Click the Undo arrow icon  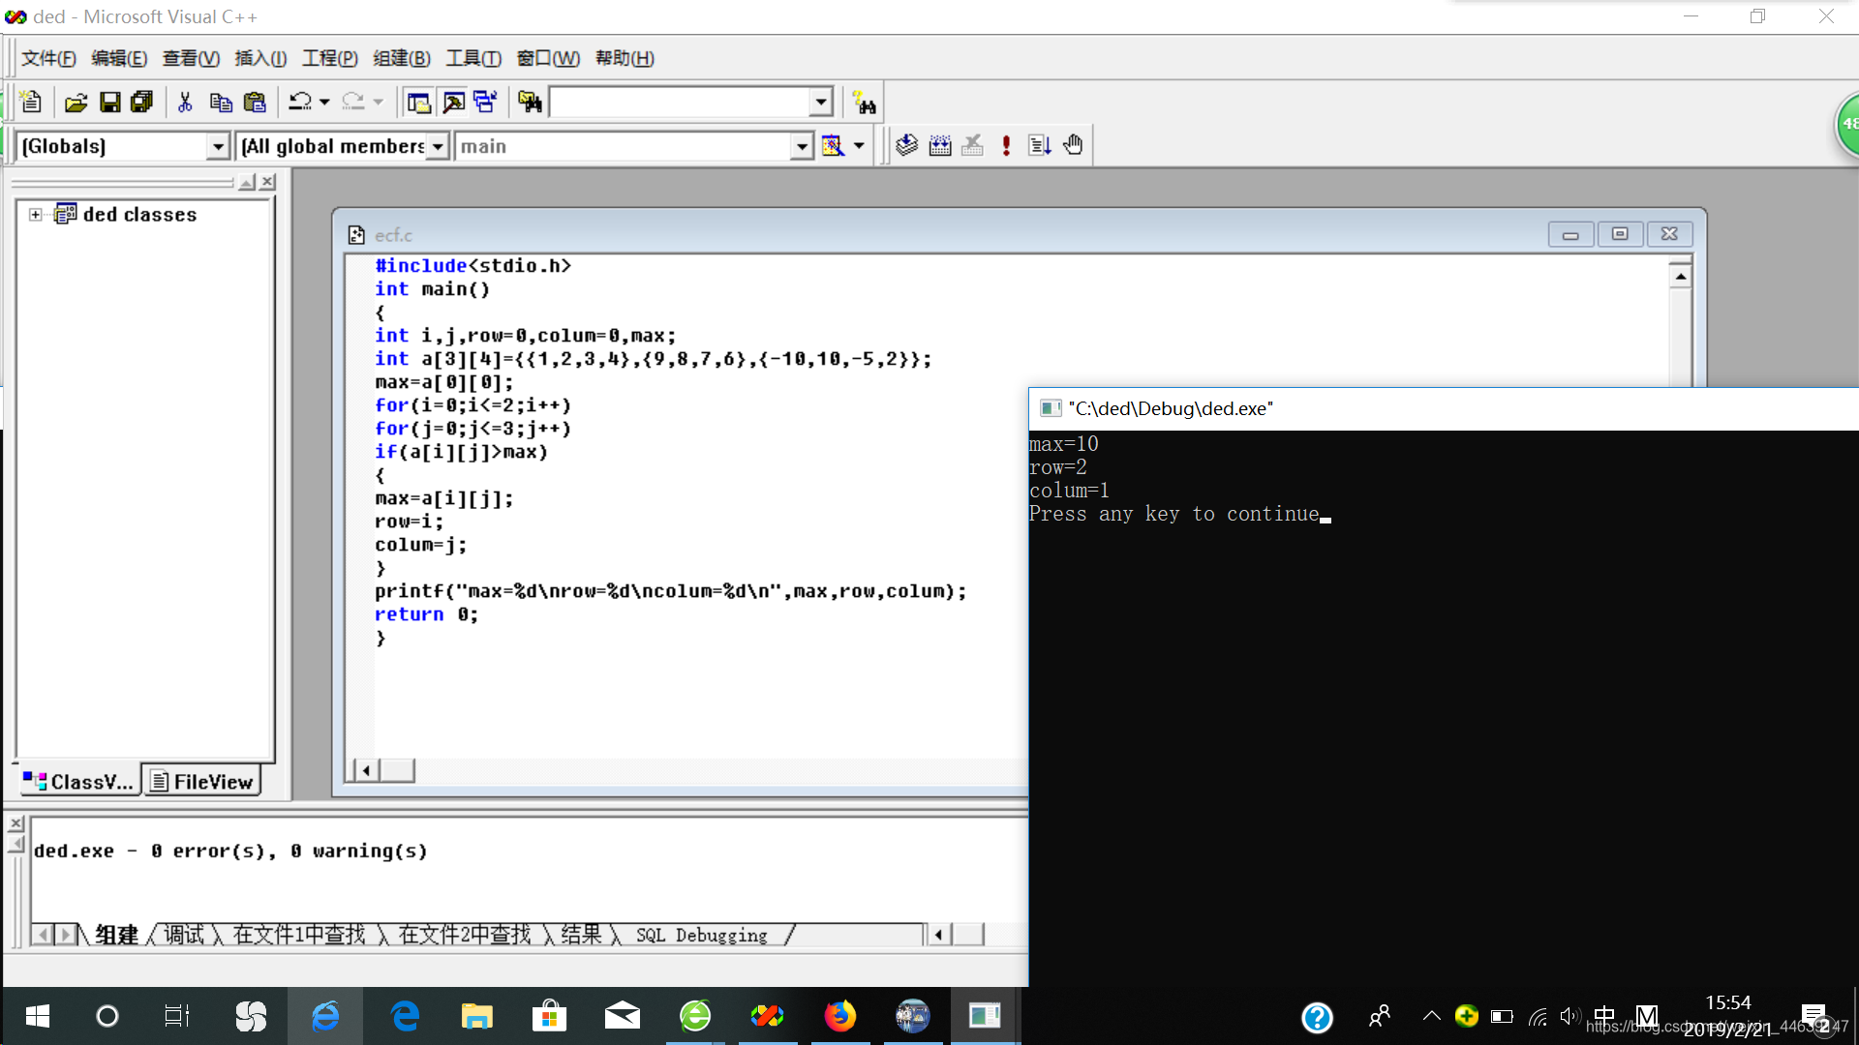pyautogui.click(x=300, y=102)
